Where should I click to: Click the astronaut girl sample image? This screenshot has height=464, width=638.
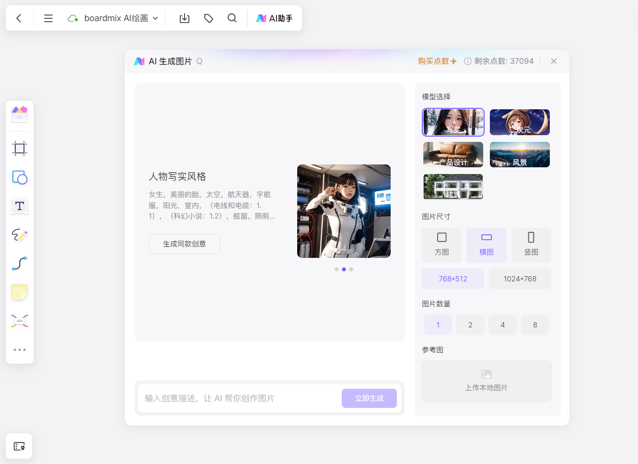[344, 211]
